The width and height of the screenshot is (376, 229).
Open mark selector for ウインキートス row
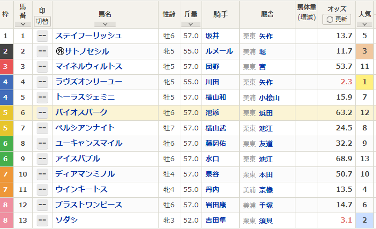42,189
